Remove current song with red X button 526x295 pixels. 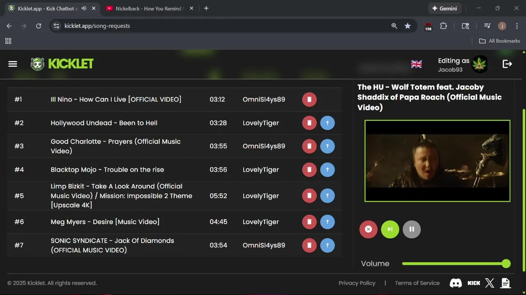click(369, 229)
